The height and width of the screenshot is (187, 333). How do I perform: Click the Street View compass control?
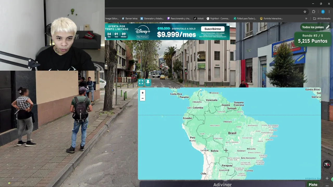click(327, 164)
